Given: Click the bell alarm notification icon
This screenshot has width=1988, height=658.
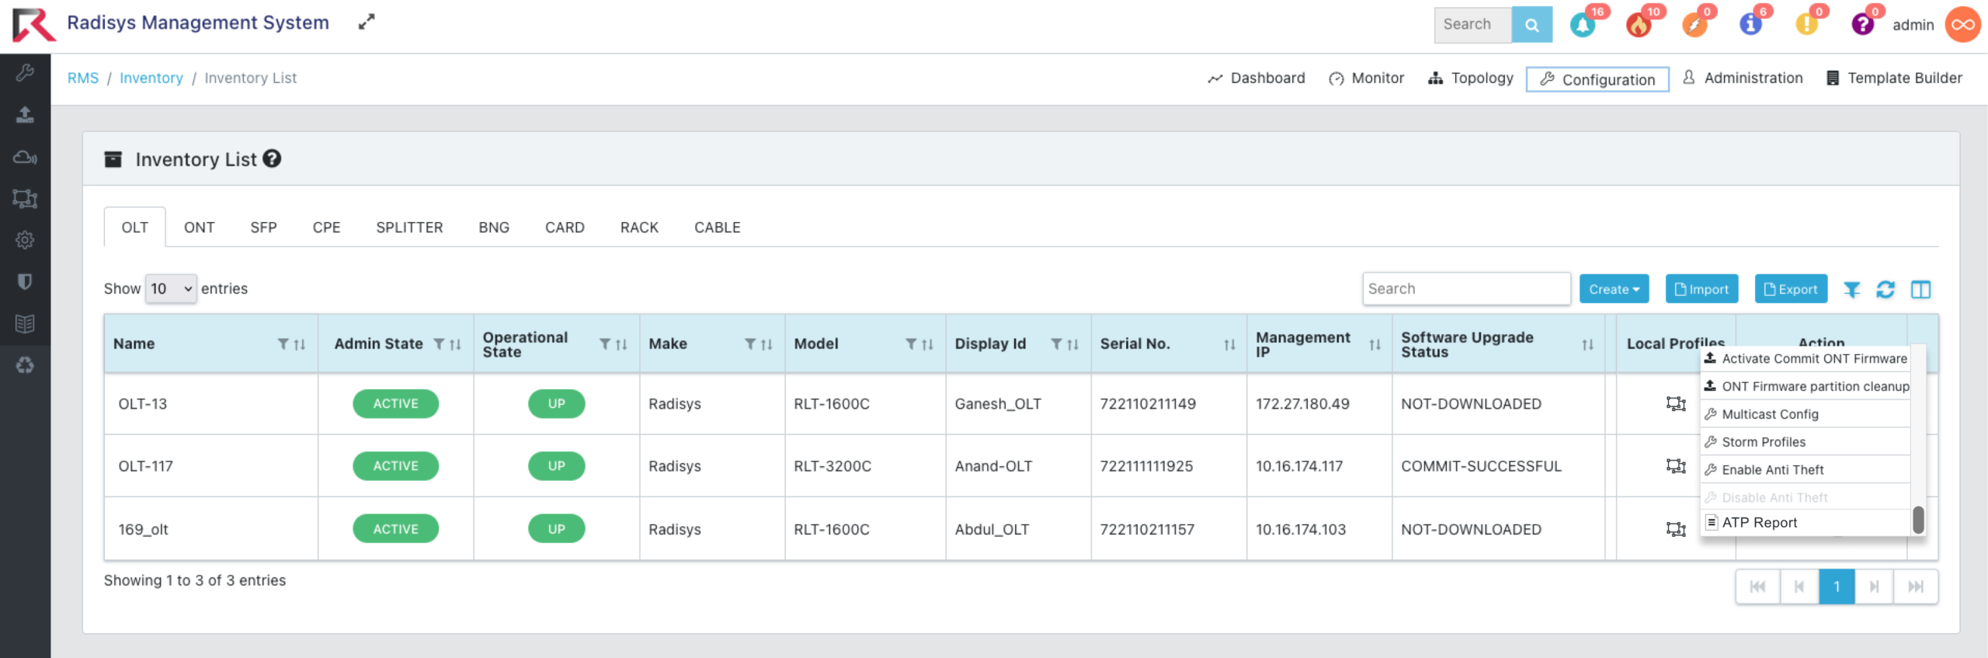Looking at the screenshot, I should pos(1582,25).
